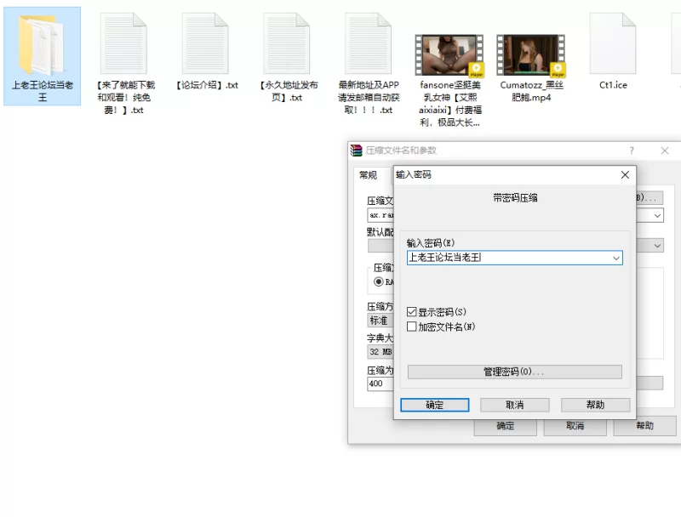The image size is (681, 517).
Task: Click the 上老王论坛当老王 folder name label
Action: click(x=42, y=91)
